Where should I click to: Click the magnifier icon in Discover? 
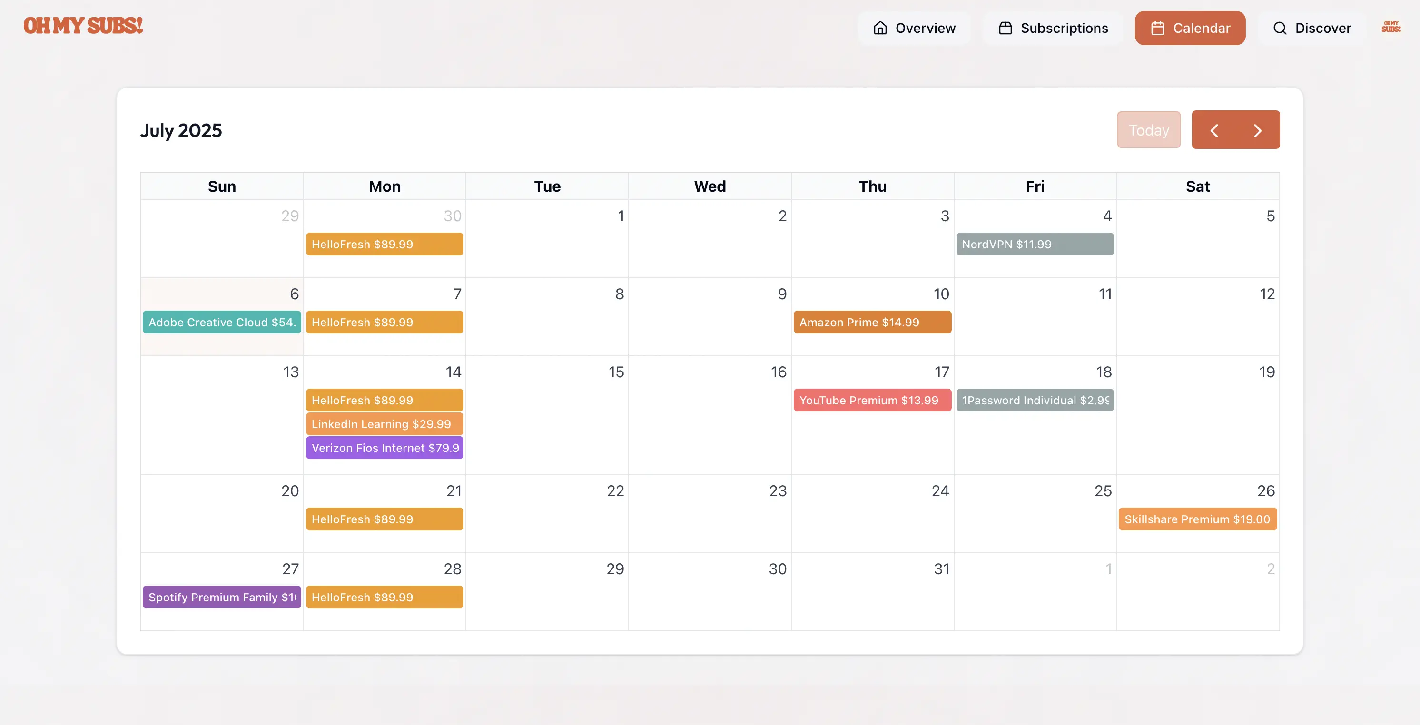point(1280,28)
